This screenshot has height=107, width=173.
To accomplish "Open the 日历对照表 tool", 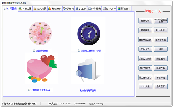I will (x=161, y=40).
